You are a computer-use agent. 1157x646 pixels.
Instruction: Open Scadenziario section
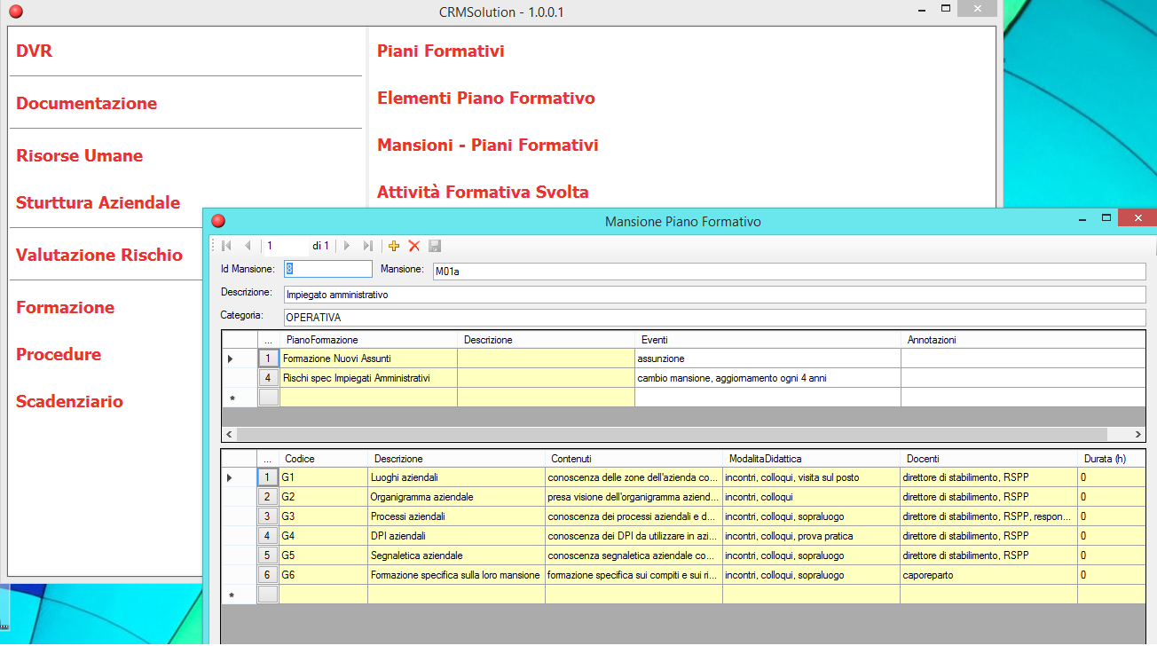click(x=69, y=401)
